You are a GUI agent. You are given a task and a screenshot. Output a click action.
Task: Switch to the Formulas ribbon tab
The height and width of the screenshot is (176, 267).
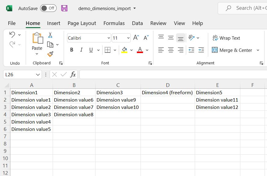tap(114, 23)
